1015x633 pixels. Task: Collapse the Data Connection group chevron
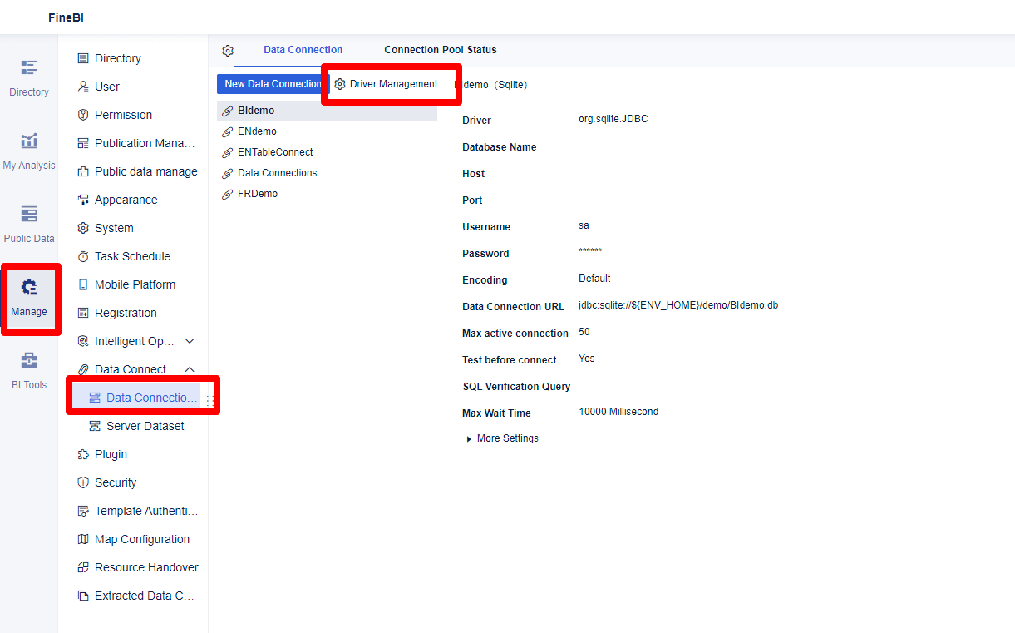pos(190,369)
